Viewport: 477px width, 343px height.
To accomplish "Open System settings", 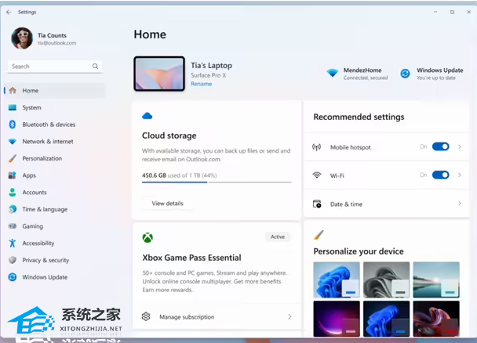I will point(55,107).
